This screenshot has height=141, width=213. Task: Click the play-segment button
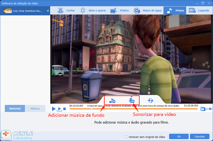tap(59, 109)
